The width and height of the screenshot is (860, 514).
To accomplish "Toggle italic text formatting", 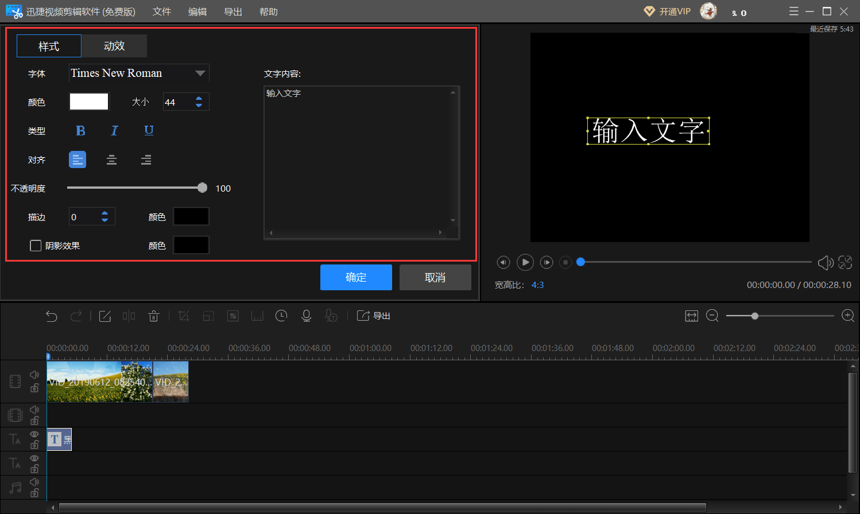I will point(114,131).
